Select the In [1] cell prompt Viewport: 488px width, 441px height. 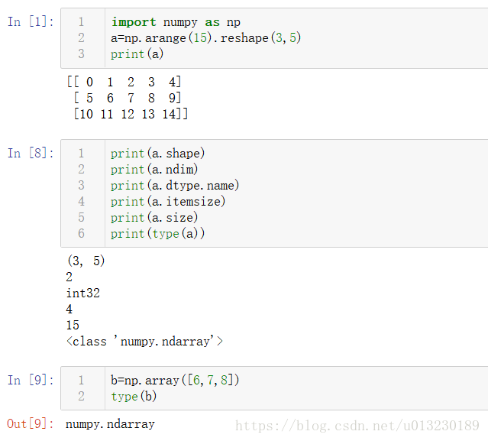click(x=31, y=22)
